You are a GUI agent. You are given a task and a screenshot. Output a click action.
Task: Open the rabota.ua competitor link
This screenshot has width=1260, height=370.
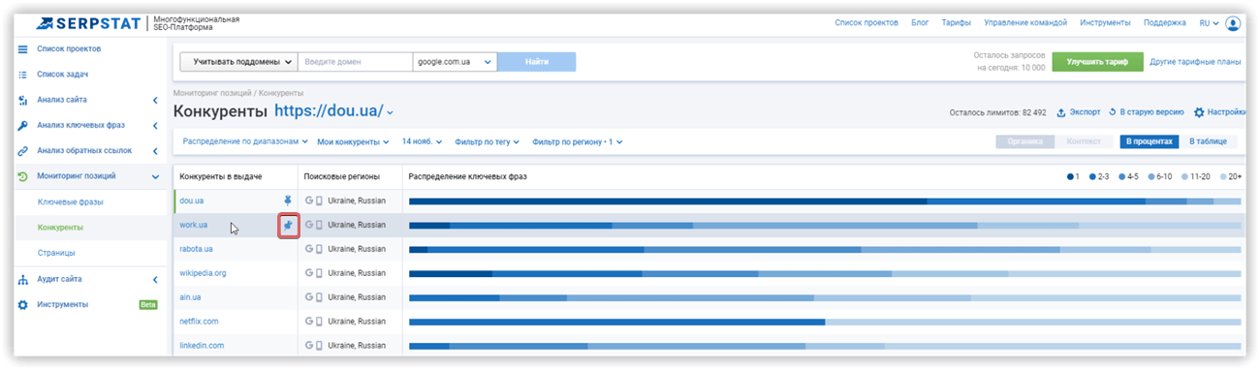pyautogui.click(x=196, y=249)
